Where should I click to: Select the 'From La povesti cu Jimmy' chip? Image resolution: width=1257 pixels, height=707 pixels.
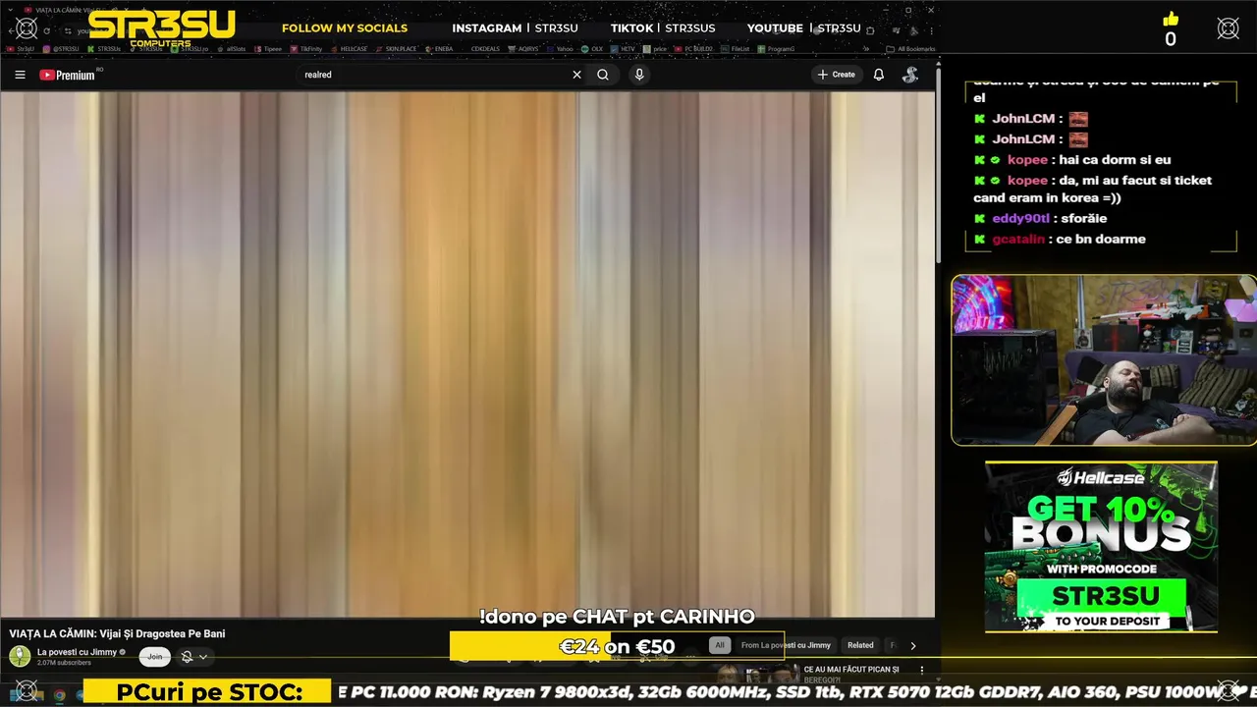click(786, 645)
